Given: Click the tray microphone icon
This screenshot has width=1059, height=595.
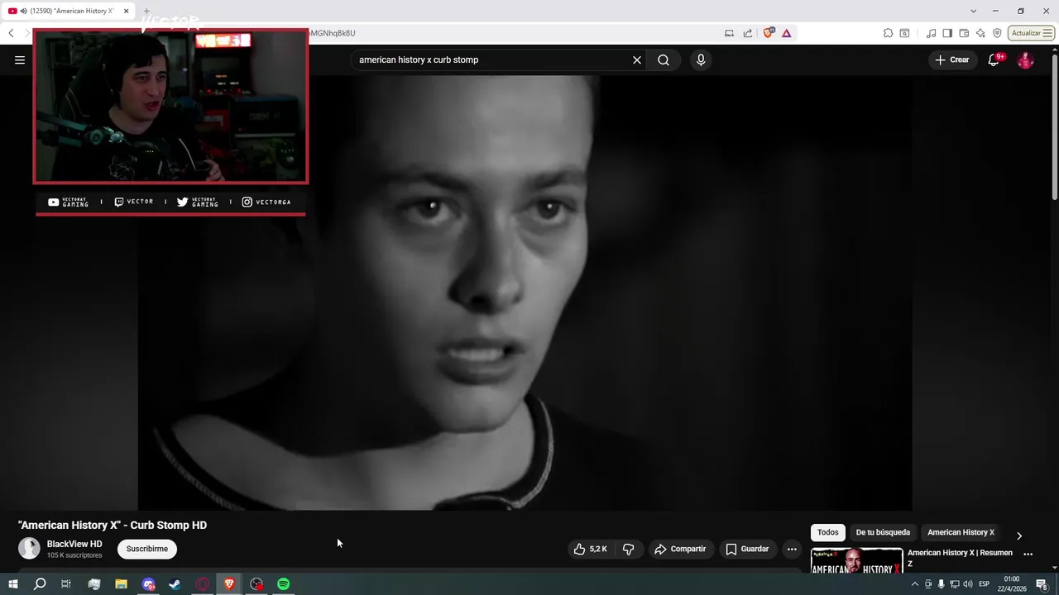Looking at the screenshot, I should [941, 584].
